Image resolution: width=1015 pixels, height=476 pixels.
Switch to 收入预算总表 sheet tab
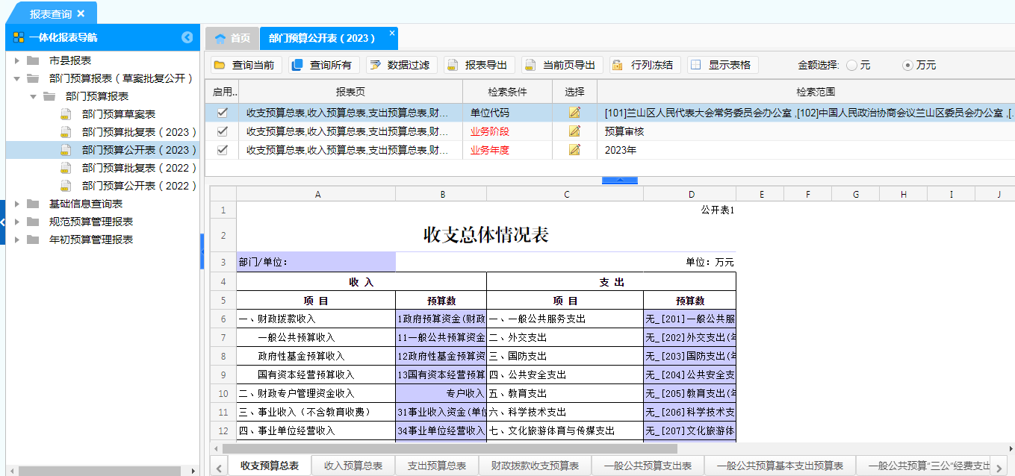tap(353, 466)
